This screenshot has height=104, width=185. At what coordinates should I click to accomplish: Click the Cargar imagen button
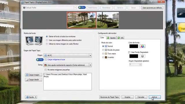point(34,75)
